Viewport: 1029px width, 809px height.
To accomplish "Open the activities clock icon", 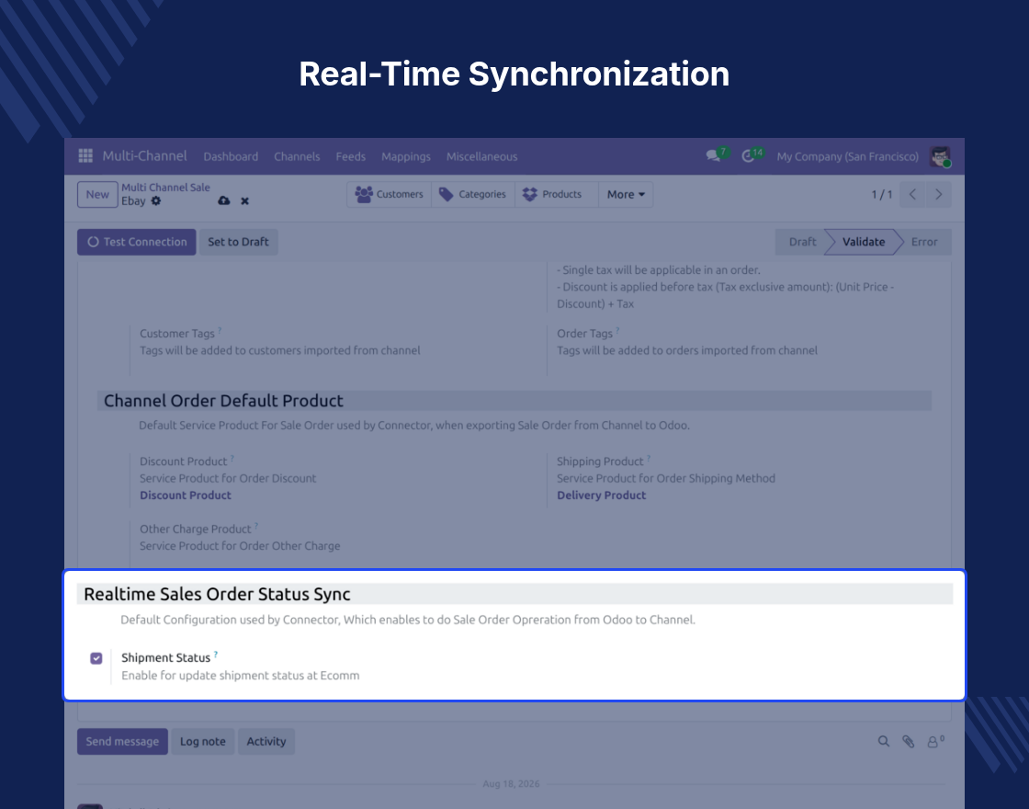I will pyautogui.click(x=748, y=156).
